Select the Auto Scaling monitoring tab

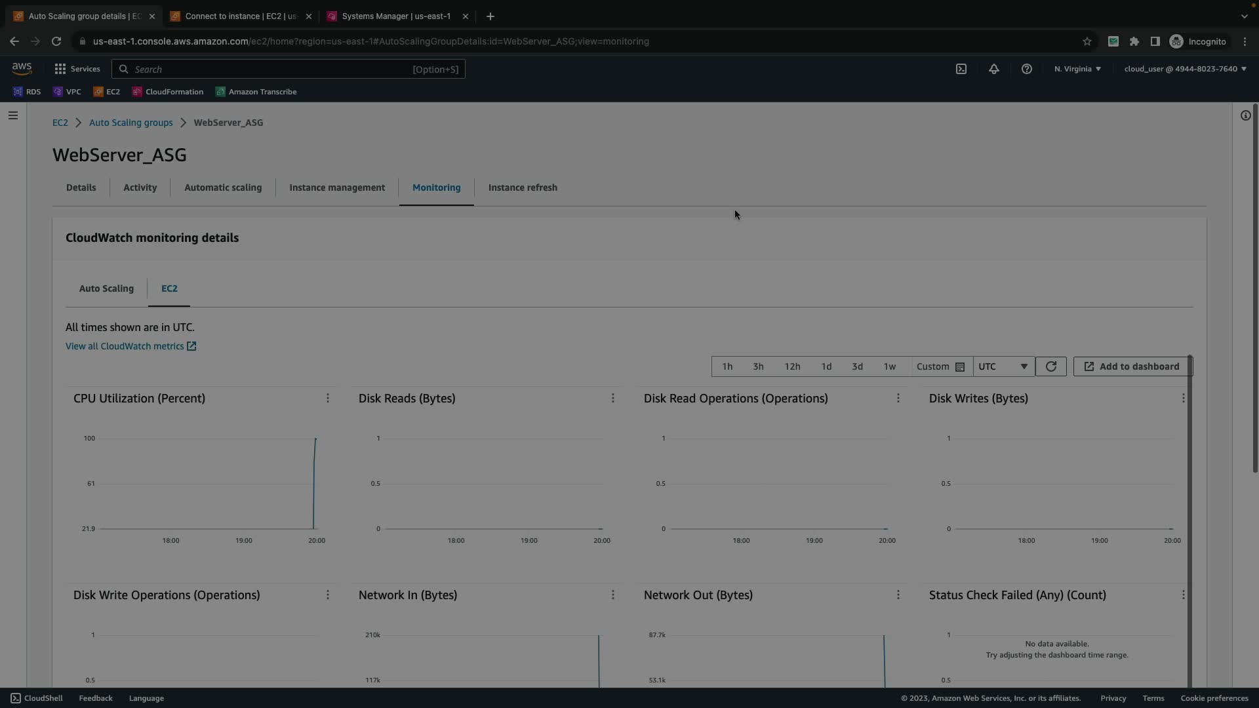click(x=106, y=288)
